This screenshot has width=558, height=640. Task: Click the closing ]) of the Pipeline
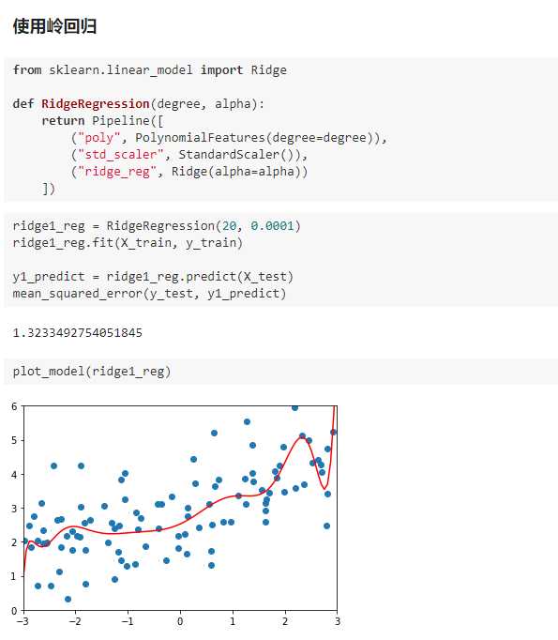click(49, 189)
